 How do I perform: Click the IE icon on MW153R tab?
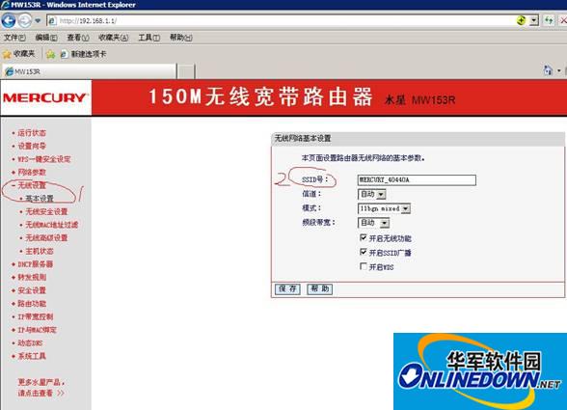(9, 71)
